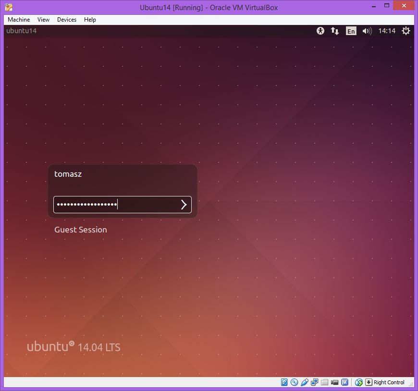Open the Machine menu
Screen dimensions: 418x391
pyautogui.click(x=19, y=20)
